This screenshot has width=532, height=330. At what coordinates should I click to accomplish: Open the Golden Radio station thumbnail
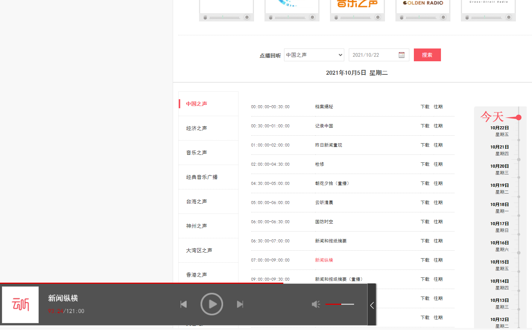[423, 10]
